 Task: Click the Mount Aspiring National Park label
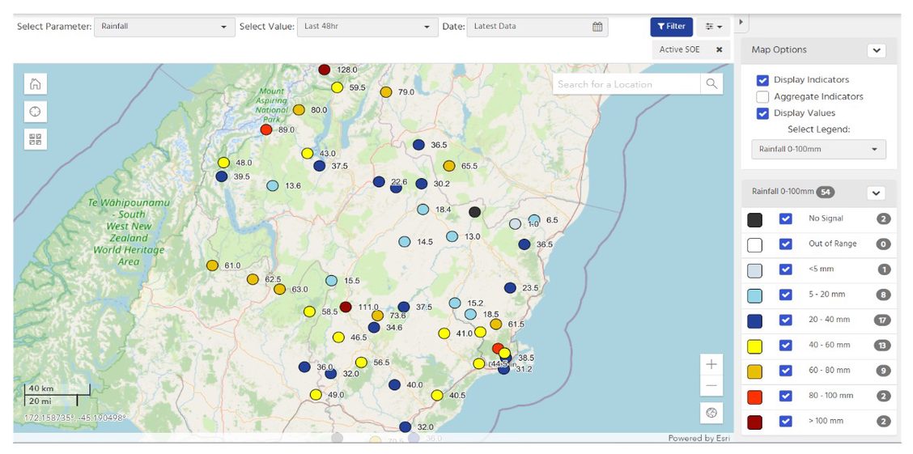point(272,104)
